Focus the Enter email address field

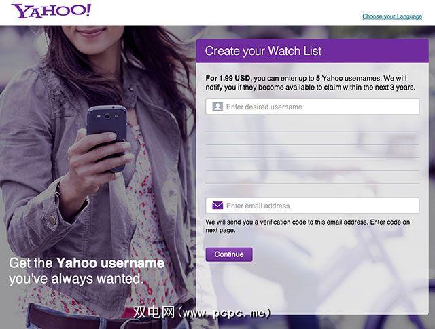coord(313,206)
